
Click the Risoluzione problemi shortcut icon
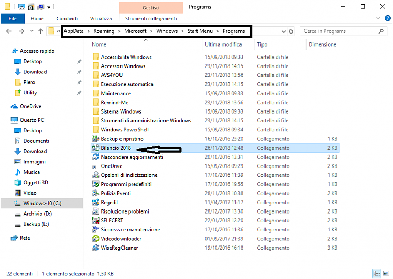(95, 211)
